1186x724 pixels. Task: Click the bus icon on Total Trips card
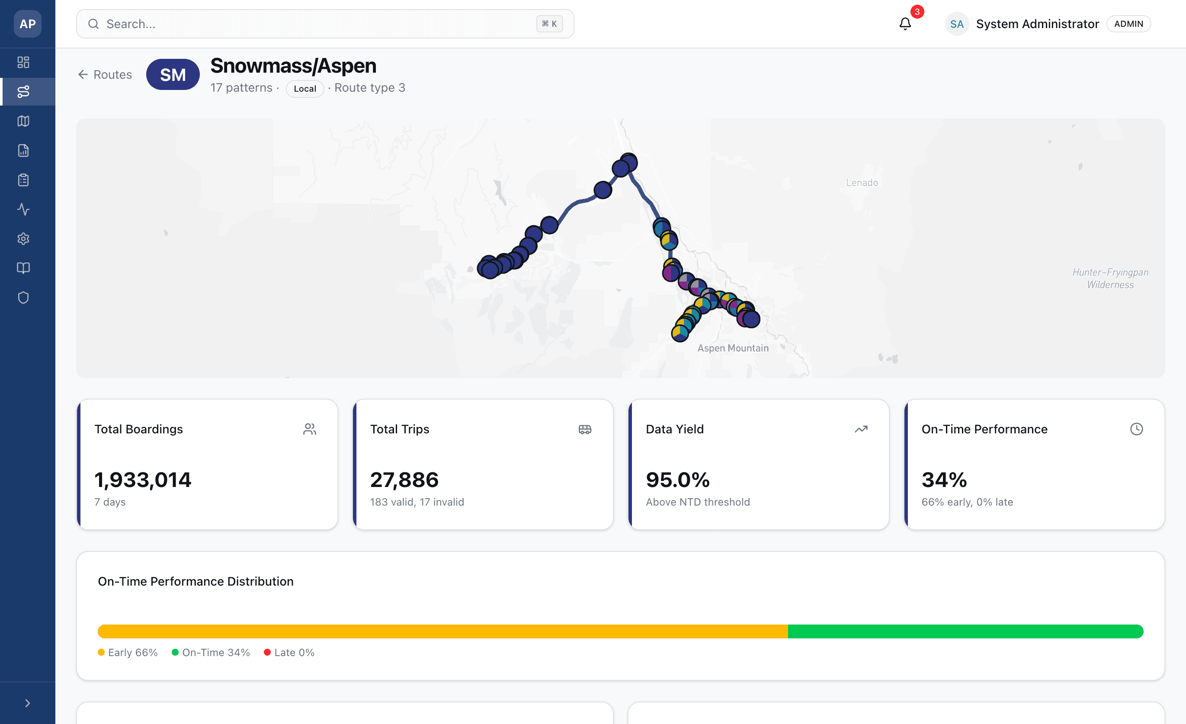585,429
